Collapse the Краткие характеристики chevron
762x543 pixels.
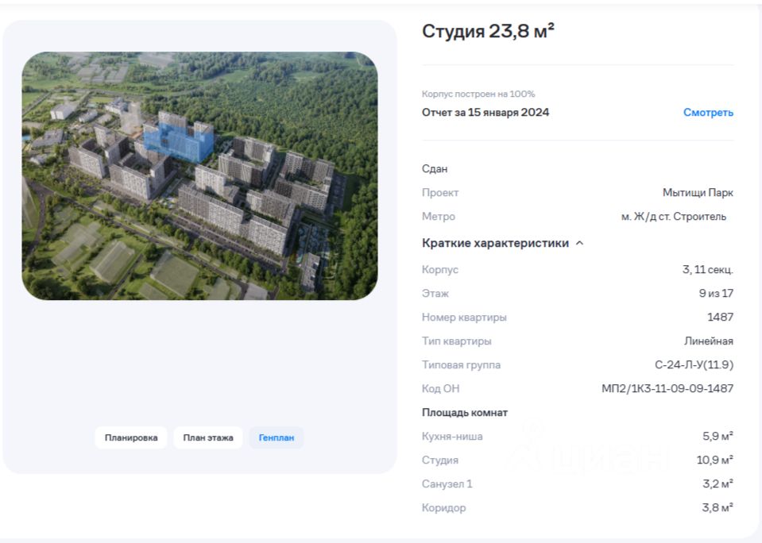click(x=579, y=244)
